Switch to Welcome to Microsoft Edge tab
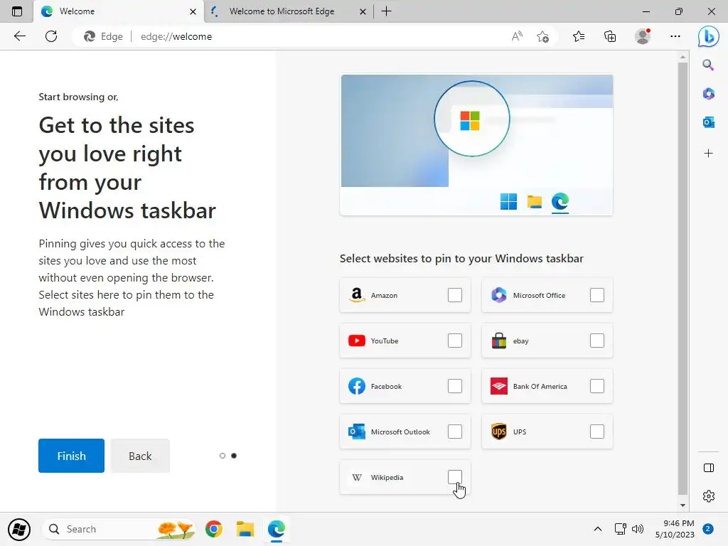Screen dimensions: 728x546 (x=288, y=11)
